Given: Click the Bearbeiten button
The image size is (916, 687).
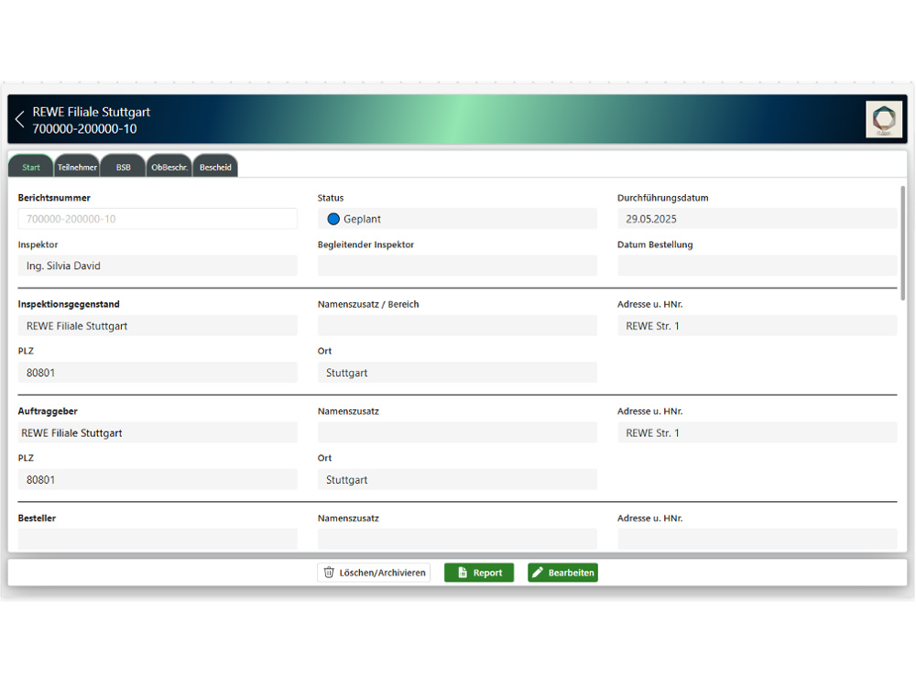Looking at the screenshot, I should (562, 572).
